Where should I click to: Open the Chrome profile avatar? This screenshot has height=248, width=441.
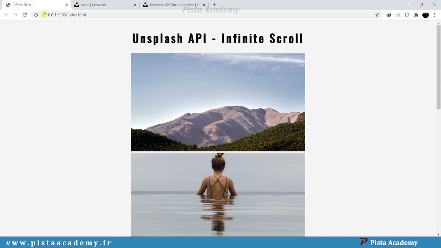[x=425, y=15]
